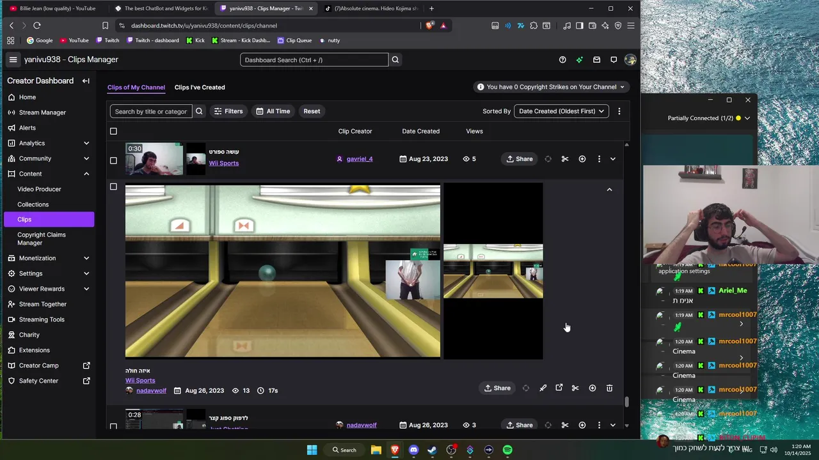Open the browser extensions puzzle icon

pyautogui.click(x=534, y=26)
